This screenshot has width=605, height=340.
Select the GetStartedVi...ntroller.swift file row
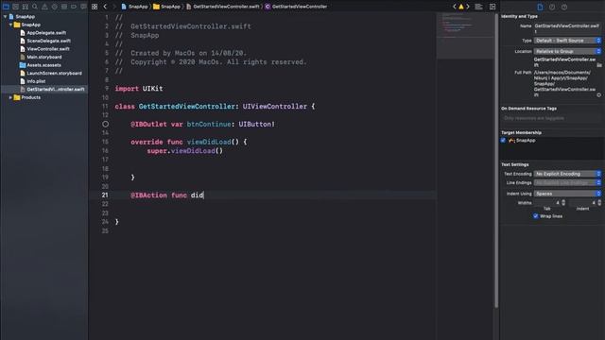[x=44, y=90]
